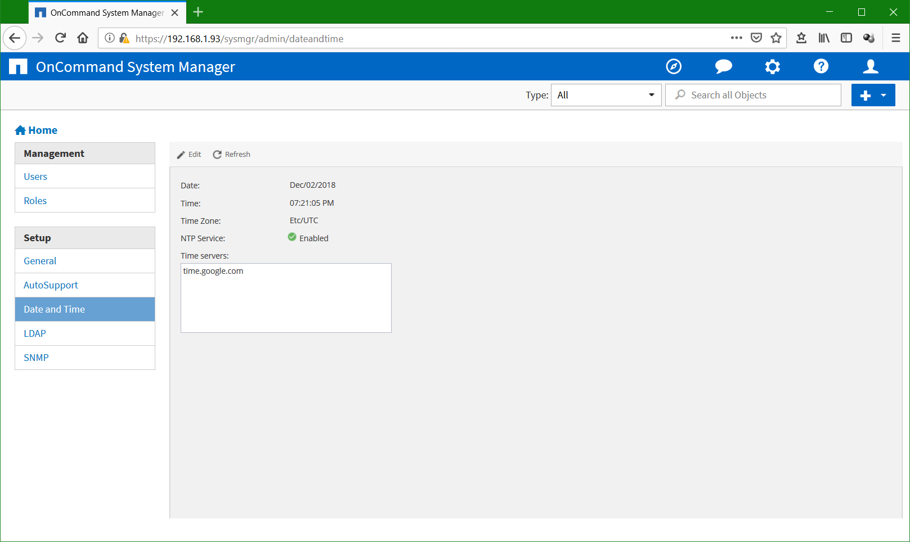Screen dimensions: 910x542
Task: Click the Dec/02/2018 date value
Action: (x=312, y=185)
